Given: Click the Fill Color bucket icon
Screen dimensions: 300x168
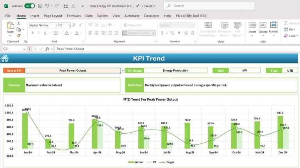Looking at the screenshot, I should (x=66, y=33).
